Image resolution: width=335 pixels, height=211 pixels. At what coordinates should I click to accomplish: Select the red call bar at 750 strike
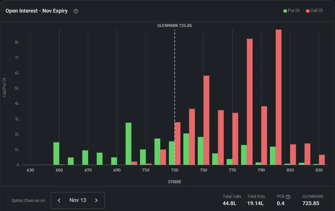tap(206, 120)
